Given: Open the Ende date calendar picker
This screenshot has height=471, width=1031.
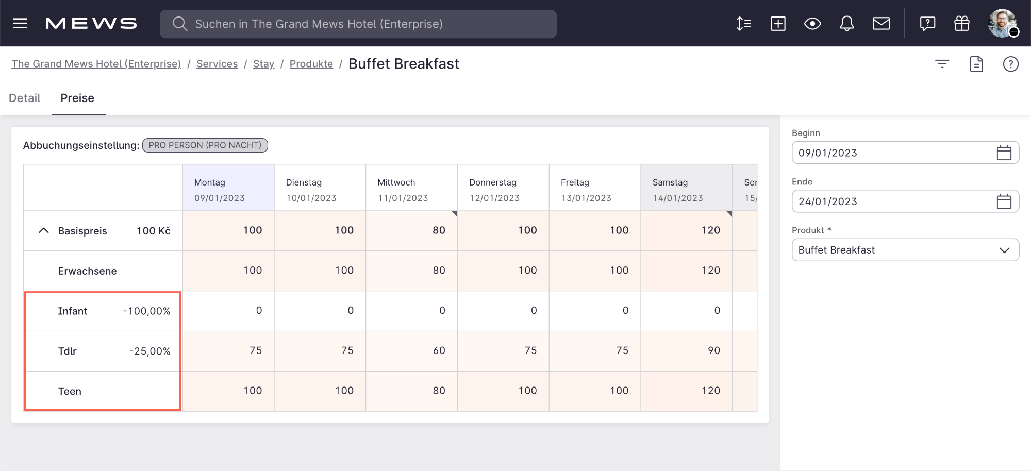Looking at the screenshot, I should tap(1004, 201).
